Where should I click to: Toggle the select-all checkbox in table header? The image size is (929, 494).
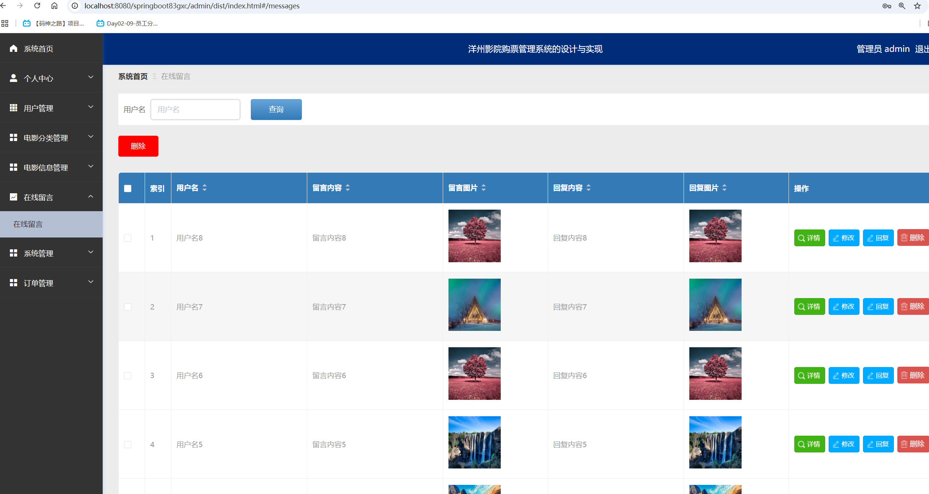[x=128, y=188]
